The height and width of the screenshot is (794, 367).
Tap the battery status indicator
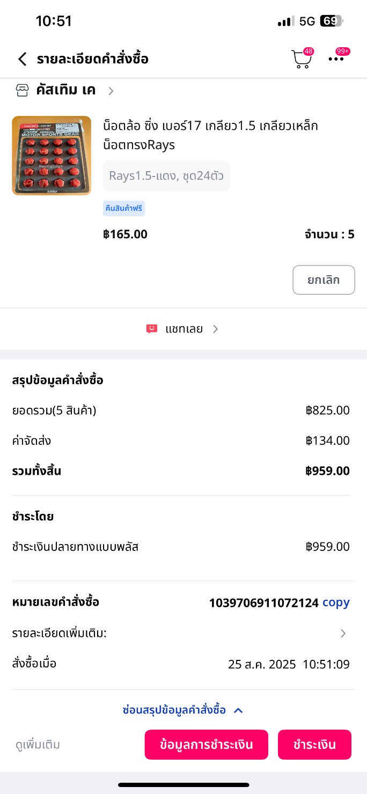click(x=332, y=21)
